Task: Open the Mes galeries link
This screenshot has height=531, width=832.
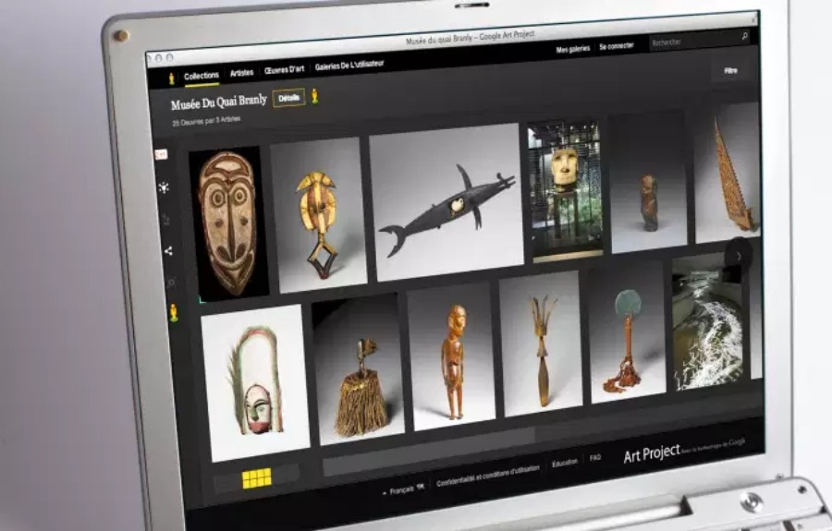Action: coord(573,49)
